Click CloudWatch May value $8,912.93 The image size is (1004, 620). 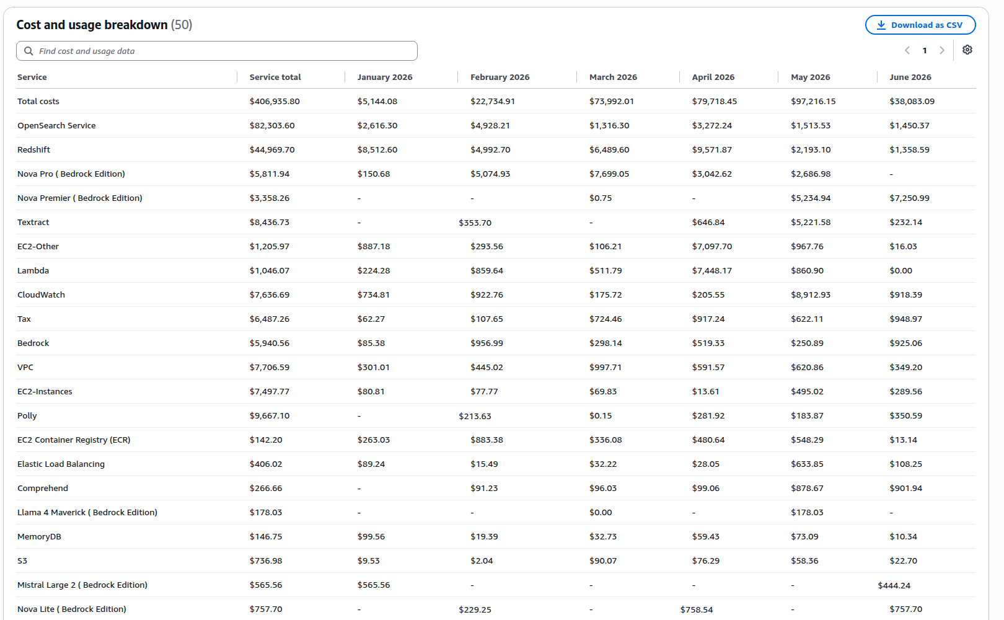(x=811, y=294)
